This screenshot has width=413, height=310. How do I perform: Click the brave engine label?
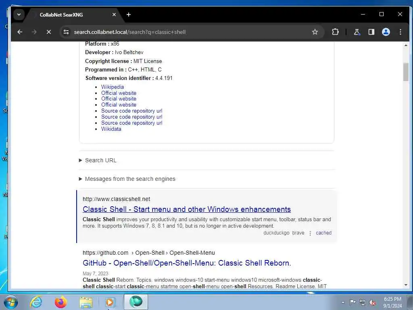pyautogui.click(x=298, y=233)
